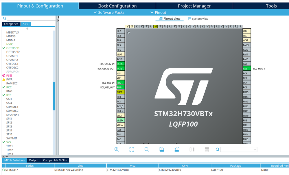
Task: Open the Output tab
Action: tap(34, 160)
